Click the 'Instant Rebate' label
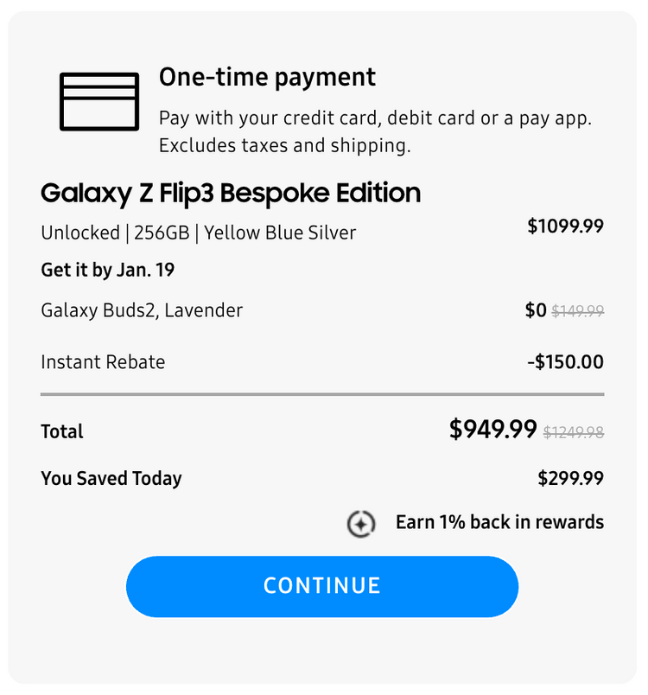 tap(103, 362)
